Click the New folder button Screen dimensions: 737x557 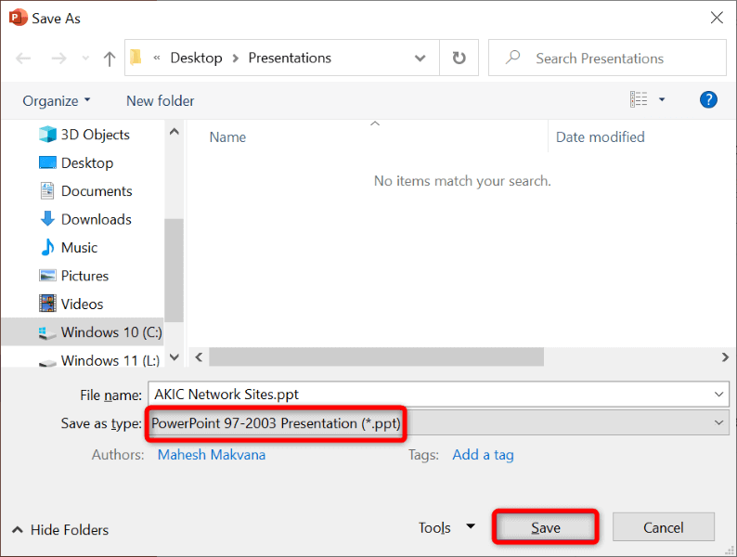click(161, 100)
